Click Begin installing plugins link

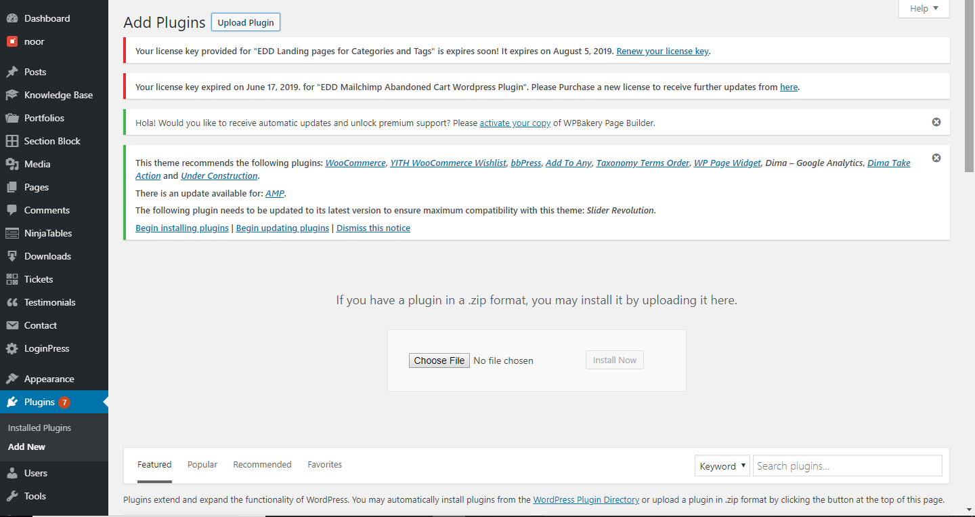pyautogui.click(x=182, y=228)
